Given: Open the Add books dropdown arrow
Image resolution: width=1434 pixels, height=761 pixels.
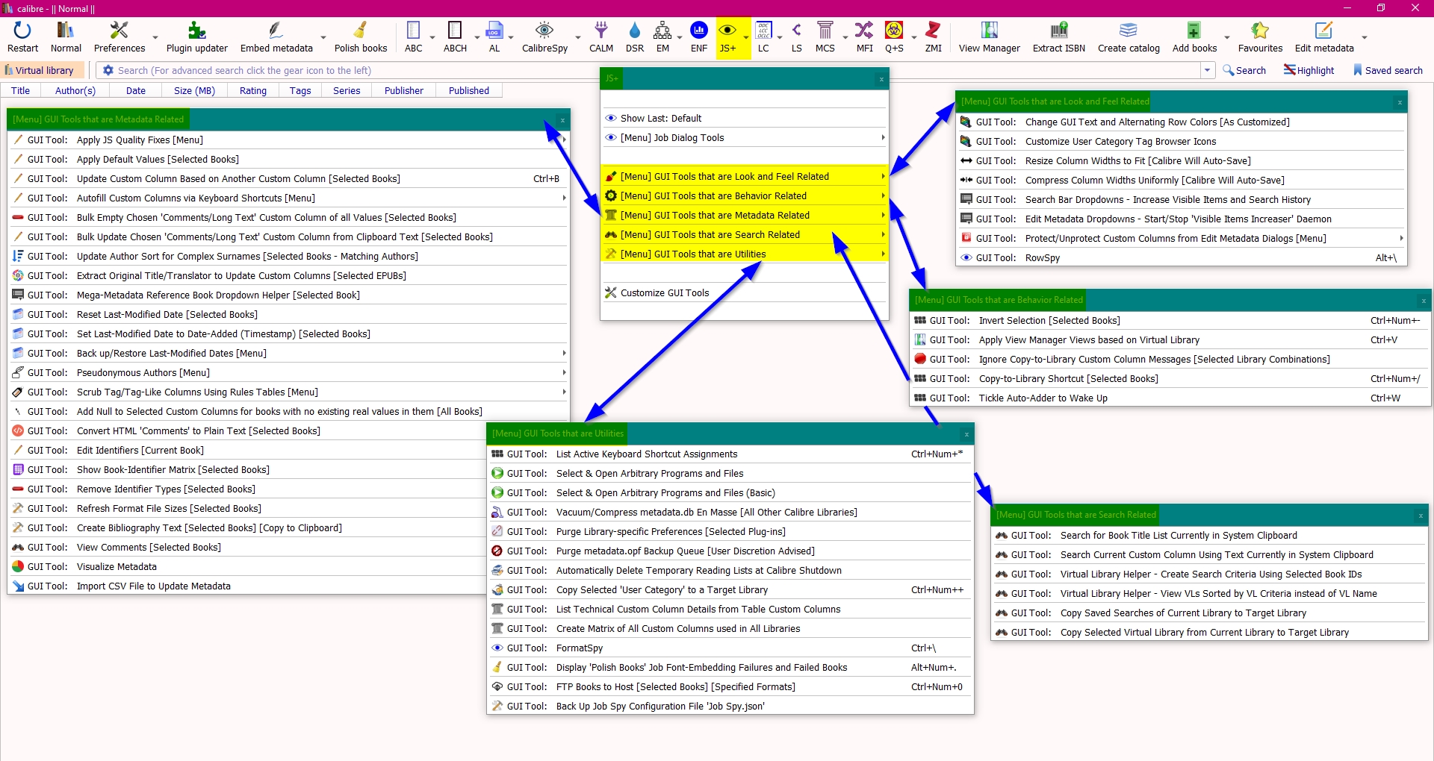Looking at the screenshot, I should coord(1227,37).
